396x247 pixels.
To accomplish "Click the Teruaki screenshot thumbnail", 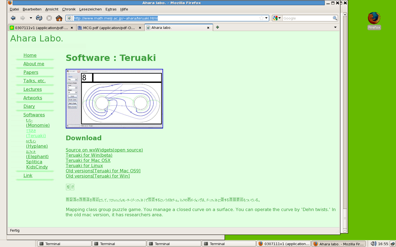I will click(114, 99).
